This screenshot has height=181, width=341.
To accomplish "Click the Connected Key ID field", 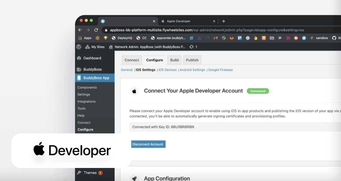I will pos(235,127).
